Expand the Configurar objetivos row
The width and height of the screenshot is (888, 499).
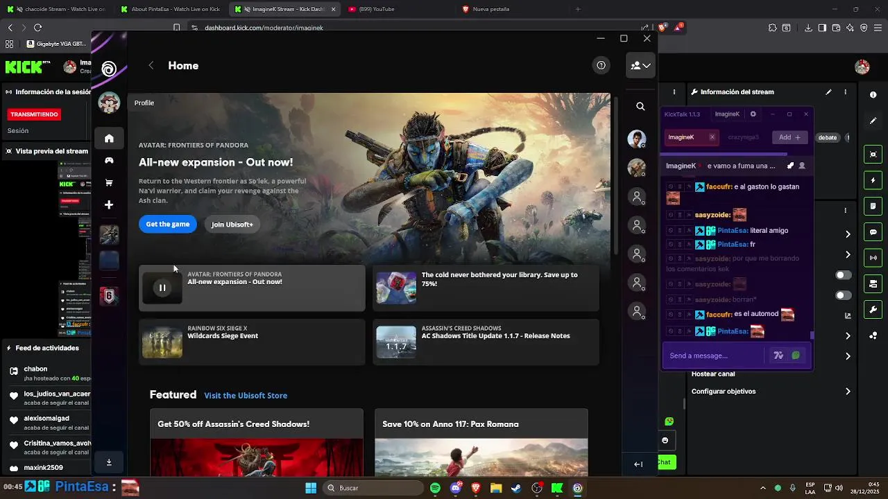[848, 392]
